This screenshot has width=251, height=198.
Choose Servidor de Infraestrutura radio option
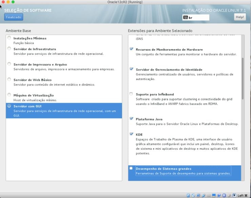(x=9, y=48)
